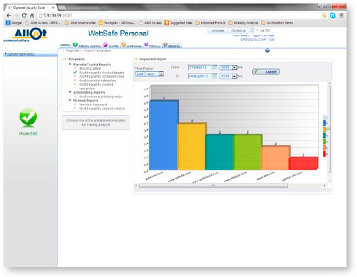The height and width of the screenshot is (277, 357).
Task: Select Most frequently blocked categories template
Action: (96, 87)
